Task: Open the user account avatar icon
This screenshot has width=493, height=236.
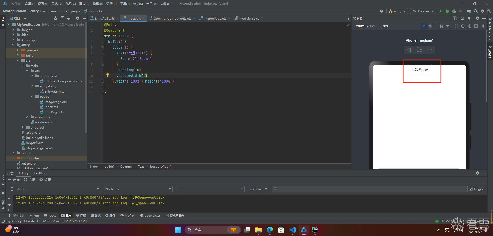Action: [x=489, y=11]
